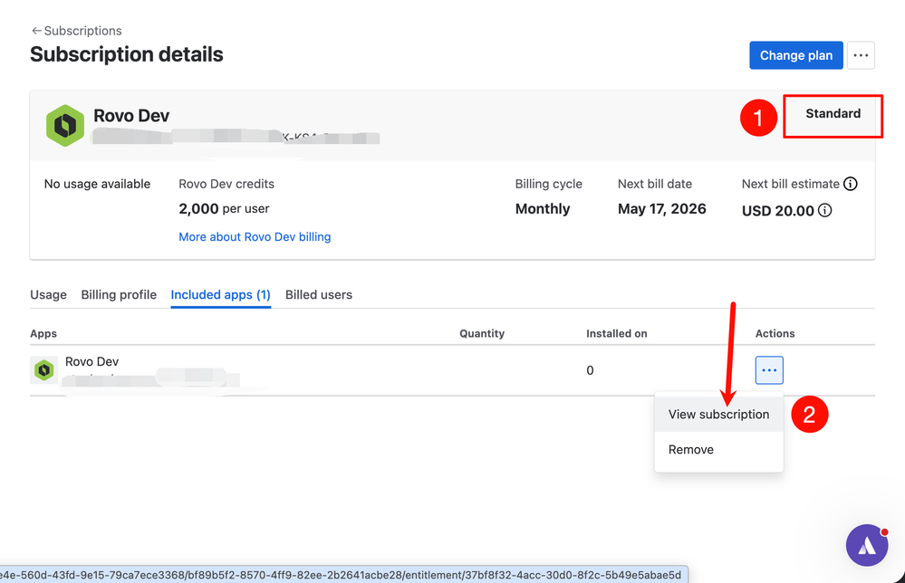Click Rovo Dev icon in apps table
Viewport: 905px width, 583px height.
pos(43,370)
